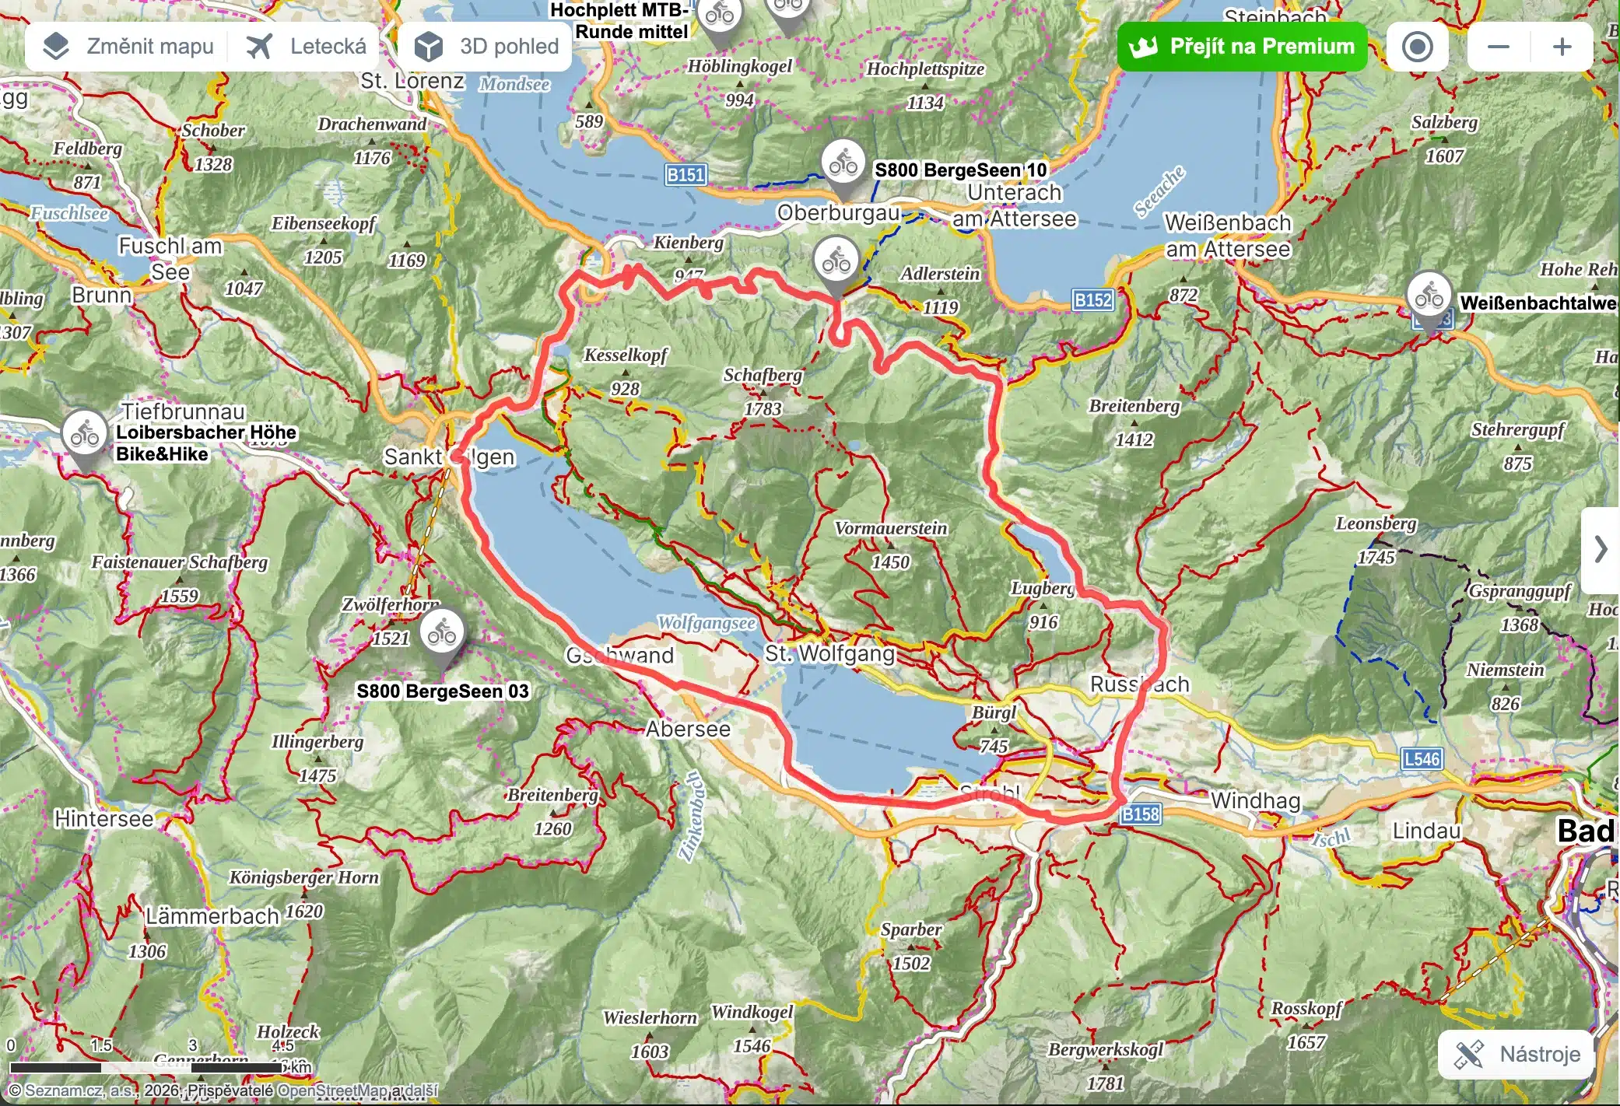Zoom out with the minus button
The image size is (1620, 1106).
(x=1498, y=47)
